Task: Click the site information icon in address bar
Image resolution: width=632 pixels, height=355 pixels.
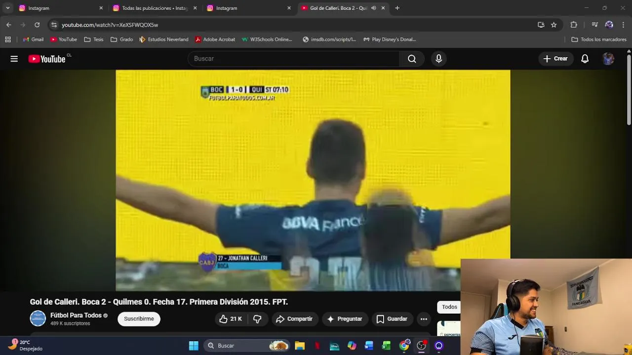Action: pyautogui.click(x=54, y=25)
